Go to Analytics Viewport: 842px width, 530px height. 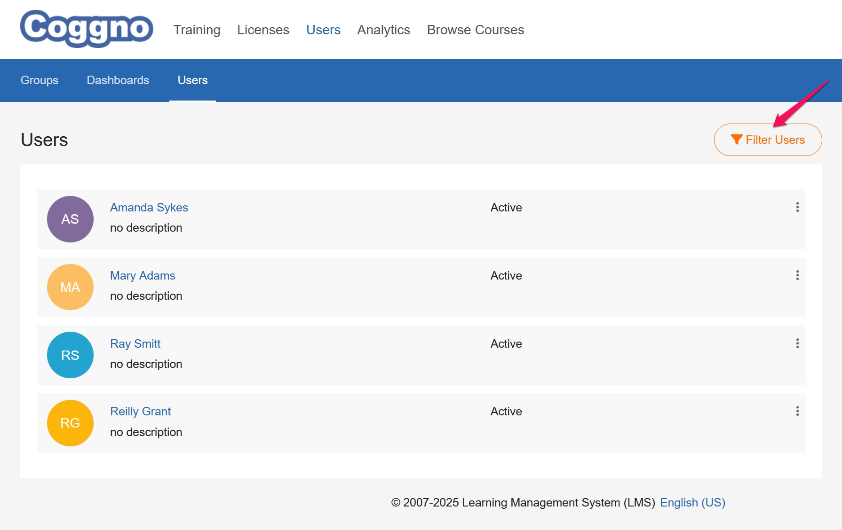coord(383,30)
